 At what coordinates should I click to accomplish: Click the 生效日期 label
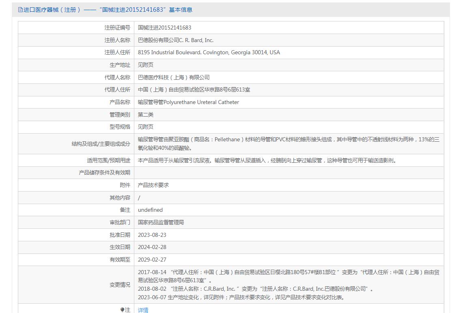coord(120,247)
